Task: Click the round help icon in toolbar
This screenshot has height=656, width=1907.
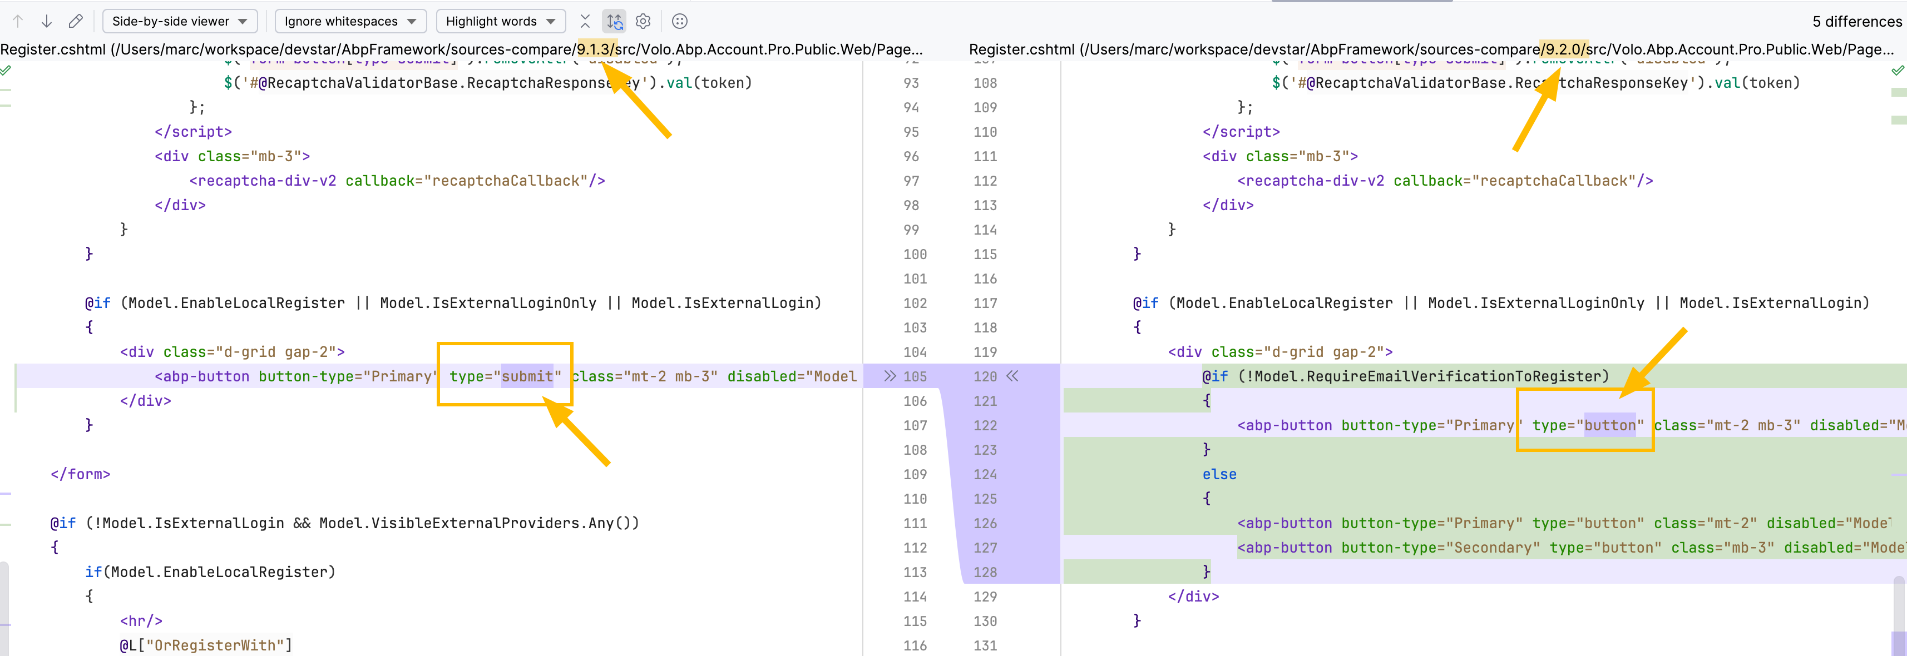Action: (680, 22)
